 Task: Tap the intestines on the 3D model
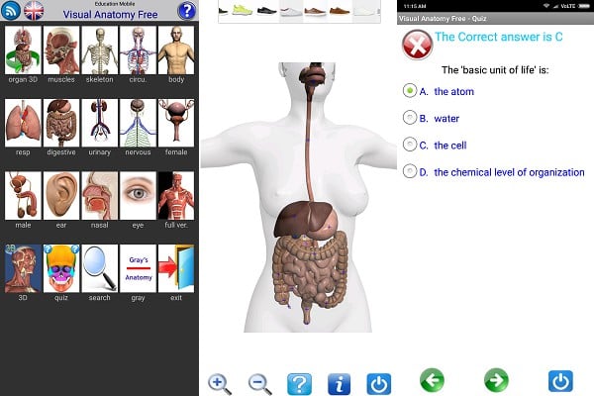[309, 271]
